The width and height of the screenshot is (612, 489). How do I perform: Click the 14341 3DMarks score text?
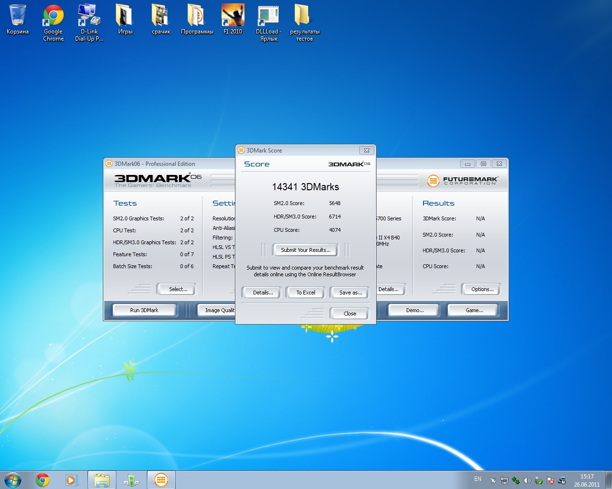coord(305,187)
